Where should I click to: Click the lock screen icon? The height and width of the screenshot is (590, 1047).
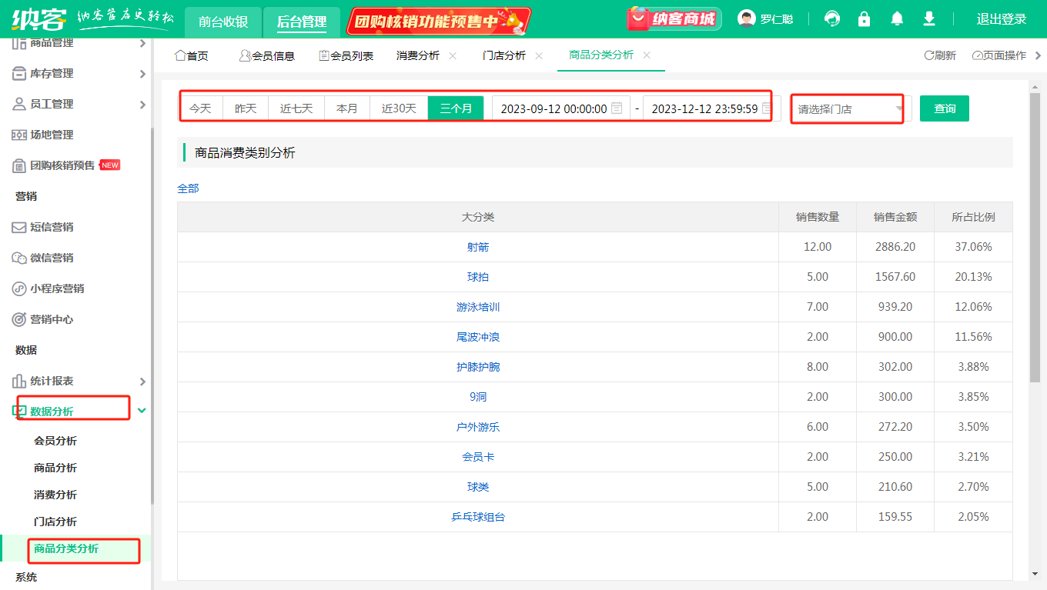865,19
